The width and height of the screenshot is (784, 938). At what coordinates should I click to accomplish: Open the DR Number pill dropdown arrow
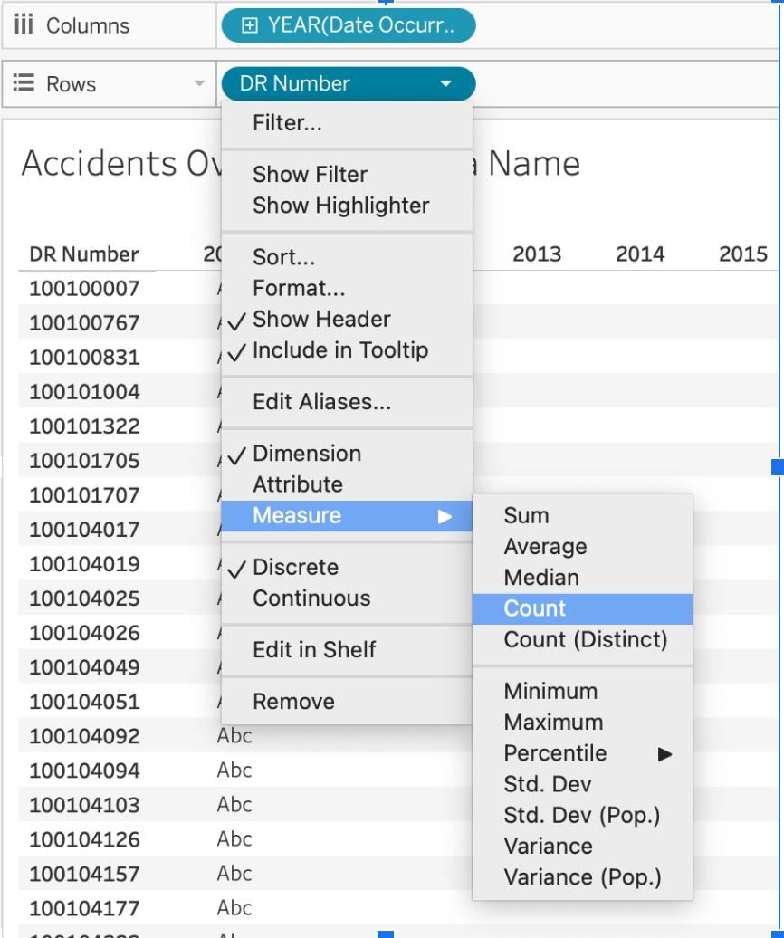pyautogui.click(x=445, y=83)
